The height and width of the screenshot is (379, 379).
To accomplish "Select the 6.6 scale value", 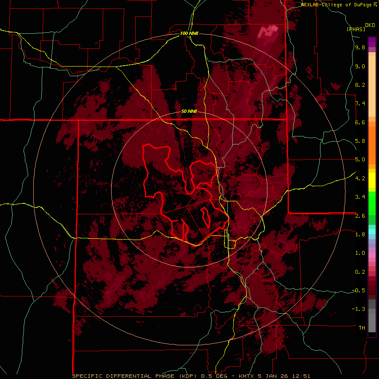I will pos(360,122).
